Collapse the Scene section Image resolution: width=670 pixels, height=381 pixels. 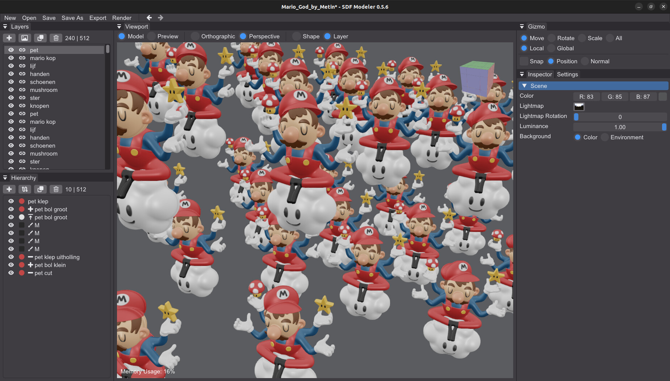pyautogui.click(x=524, y=86)
